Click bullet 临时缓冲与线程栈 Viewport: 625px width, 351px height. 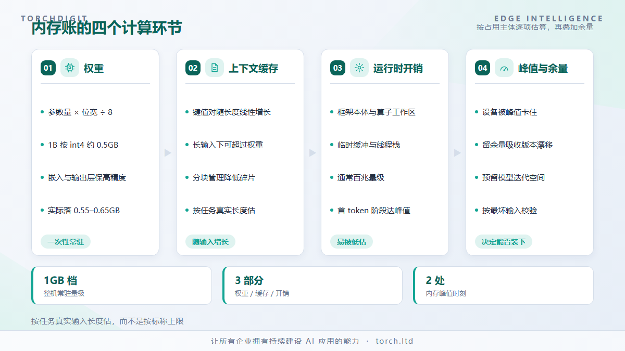coord(369,145)
